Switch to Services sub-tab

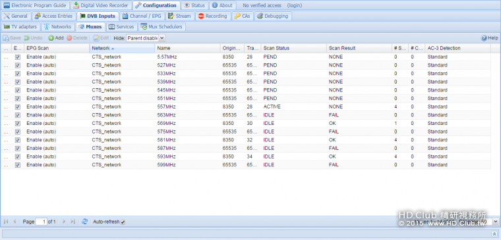tap(122, 27)
